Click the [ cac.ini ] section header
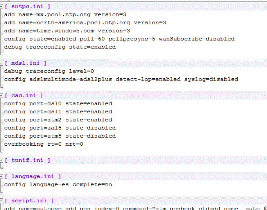This screenshot has width=267, height=210. pos(24,96)
